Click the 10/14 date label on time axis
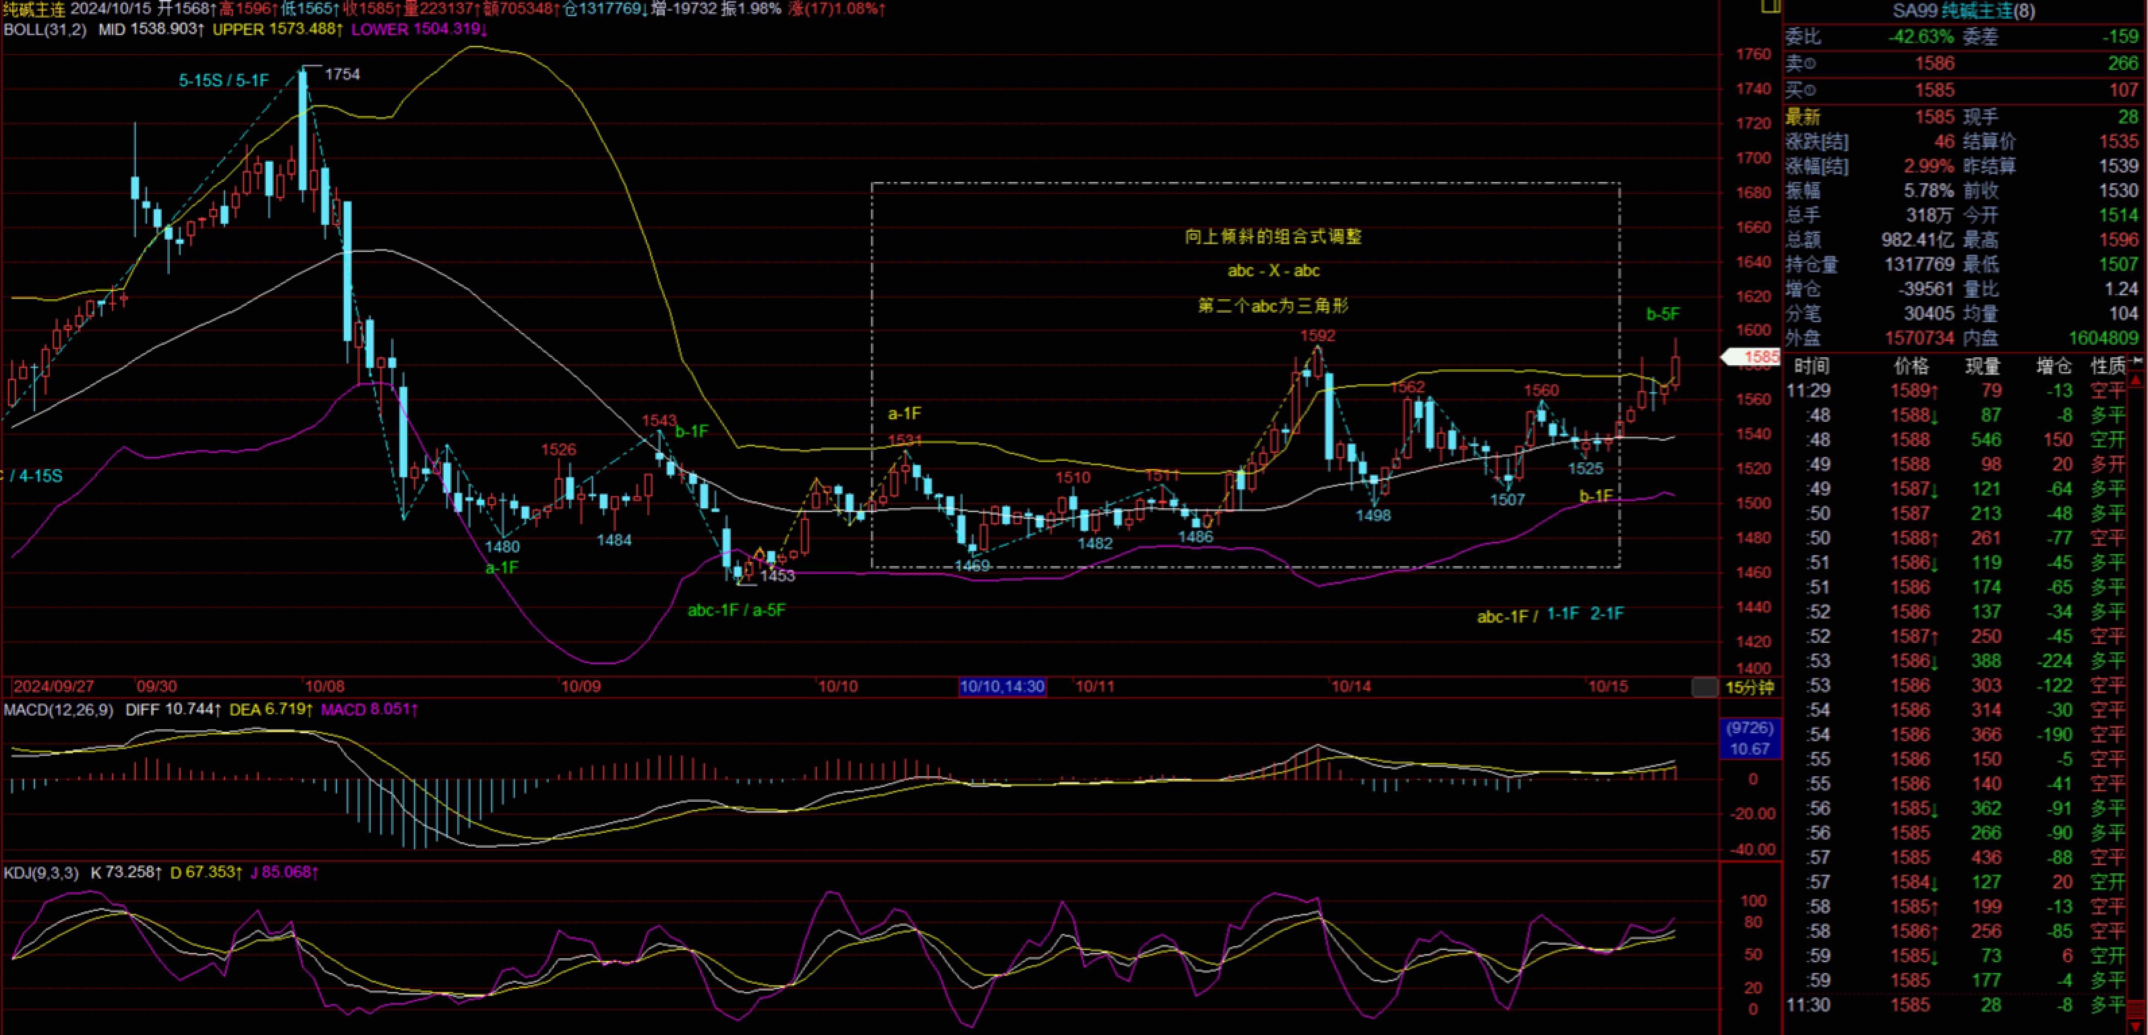 [x=1351, y=687]
